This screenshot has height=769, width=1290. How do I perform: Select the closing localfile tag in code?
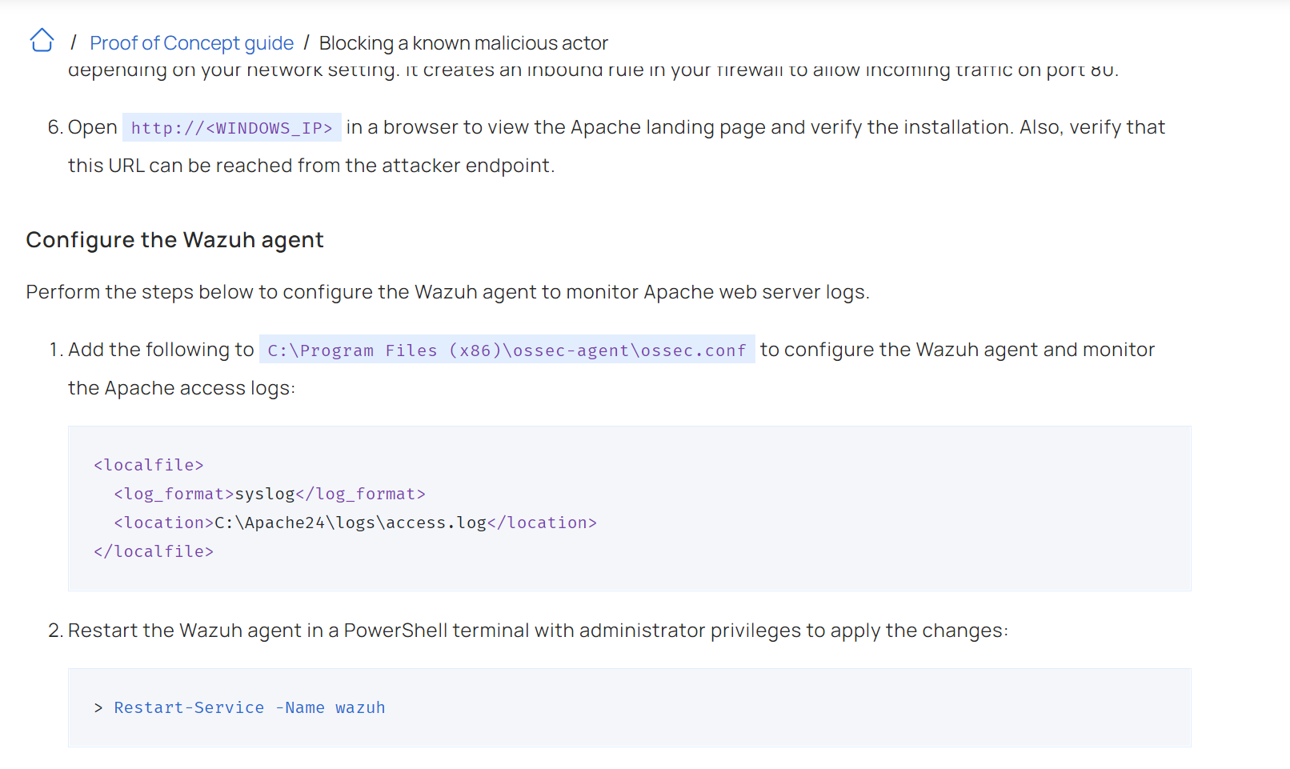[154, 551]
